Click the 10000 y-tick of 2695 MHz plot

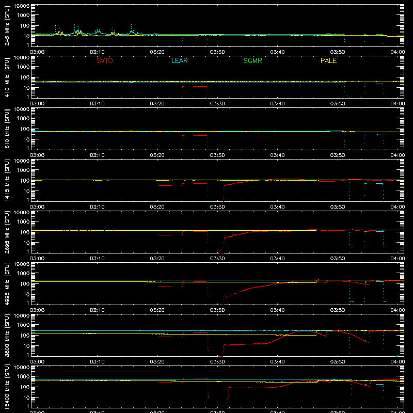click(x=22, y=213)
